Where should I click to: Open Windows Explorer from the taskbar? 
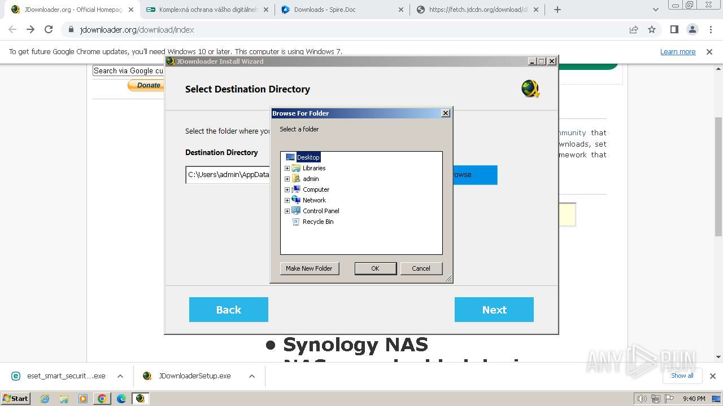pos(64,399)
